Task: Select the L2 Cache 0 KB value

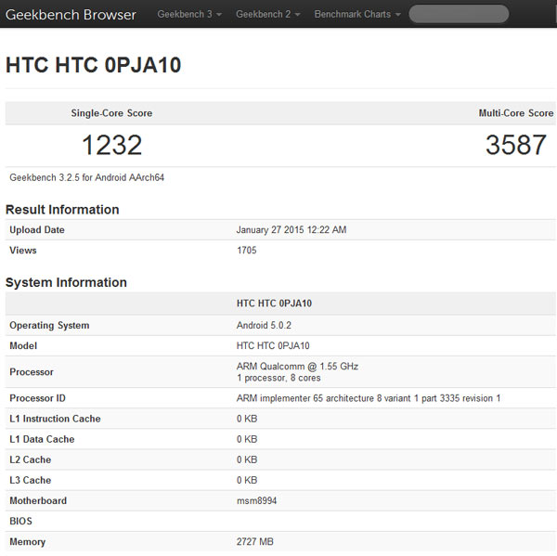Action: [x=247, y=459]
